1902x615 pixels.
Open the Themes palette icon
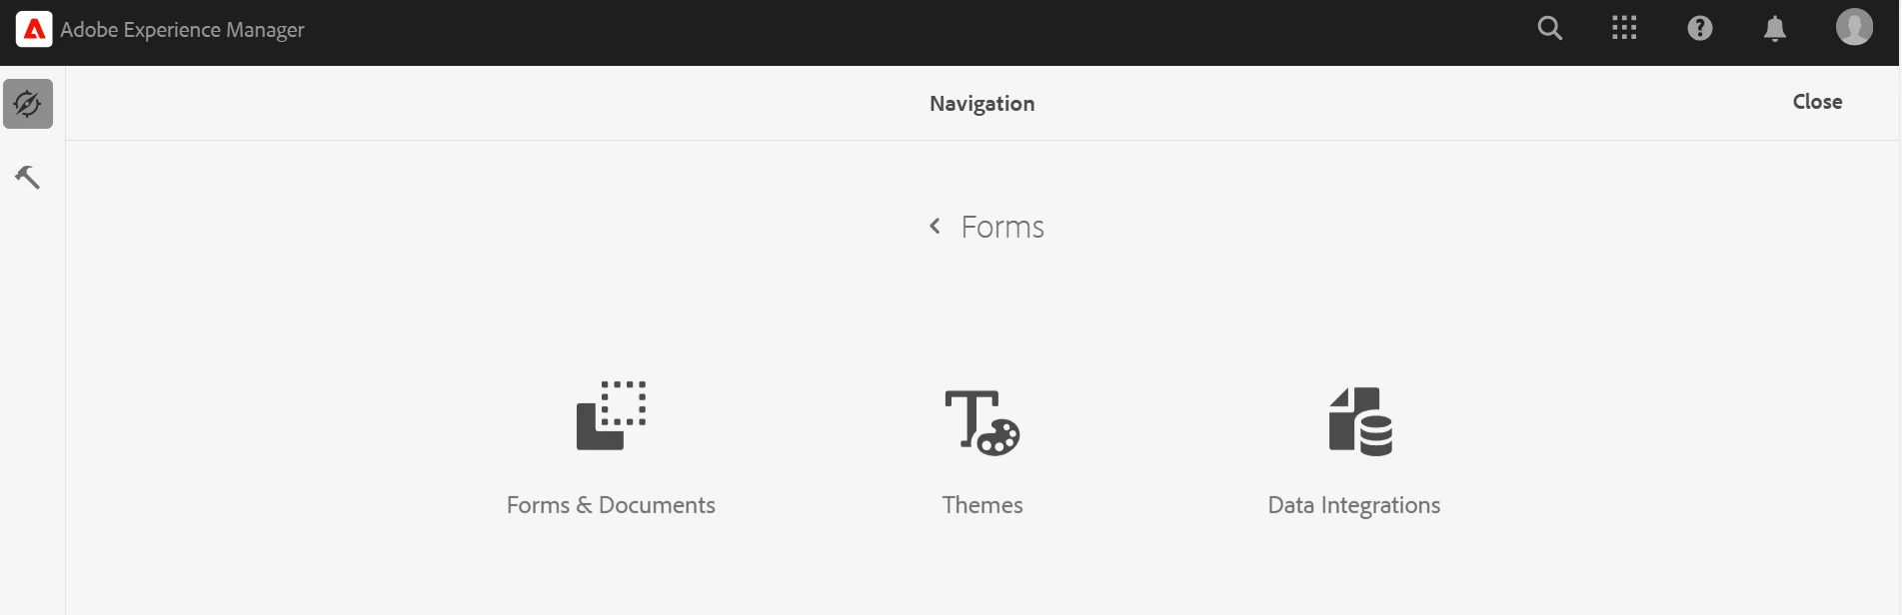pyautogui.click(x=982, y=421)
